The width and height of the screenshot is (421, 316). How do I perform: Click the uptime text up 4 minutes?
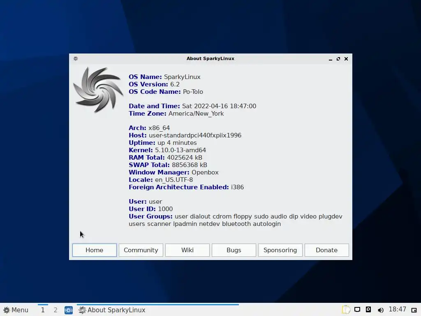pos(177,143)
